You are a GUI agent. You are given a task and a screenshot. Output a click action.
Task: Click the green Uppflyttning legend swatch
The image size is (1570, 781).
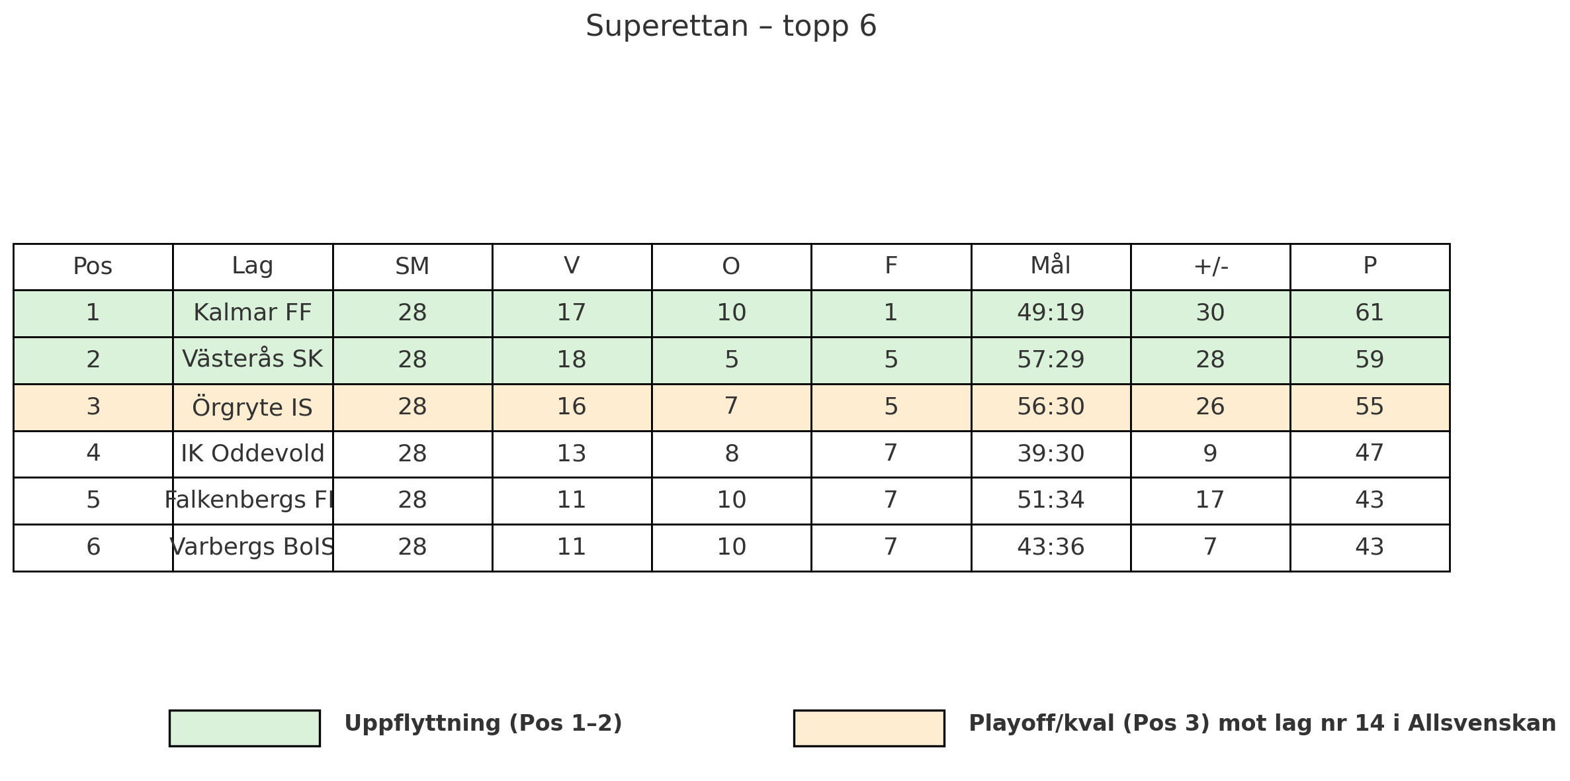[x=244, y=728]
